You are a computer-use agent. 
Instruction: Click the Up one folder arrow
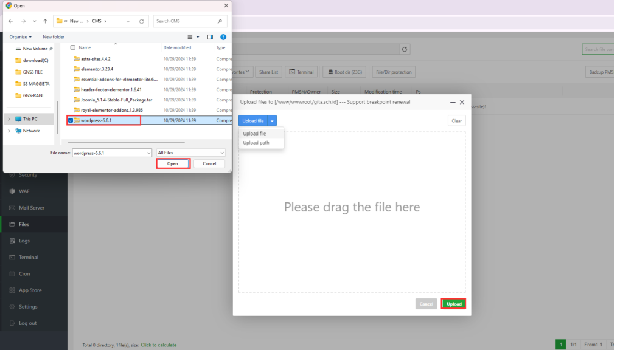point(45,21)
